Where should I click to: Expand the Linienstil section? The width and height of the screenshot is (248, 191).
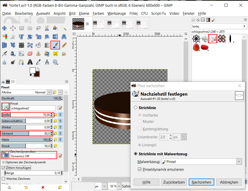pyautogui.click(x=139, y=145)
